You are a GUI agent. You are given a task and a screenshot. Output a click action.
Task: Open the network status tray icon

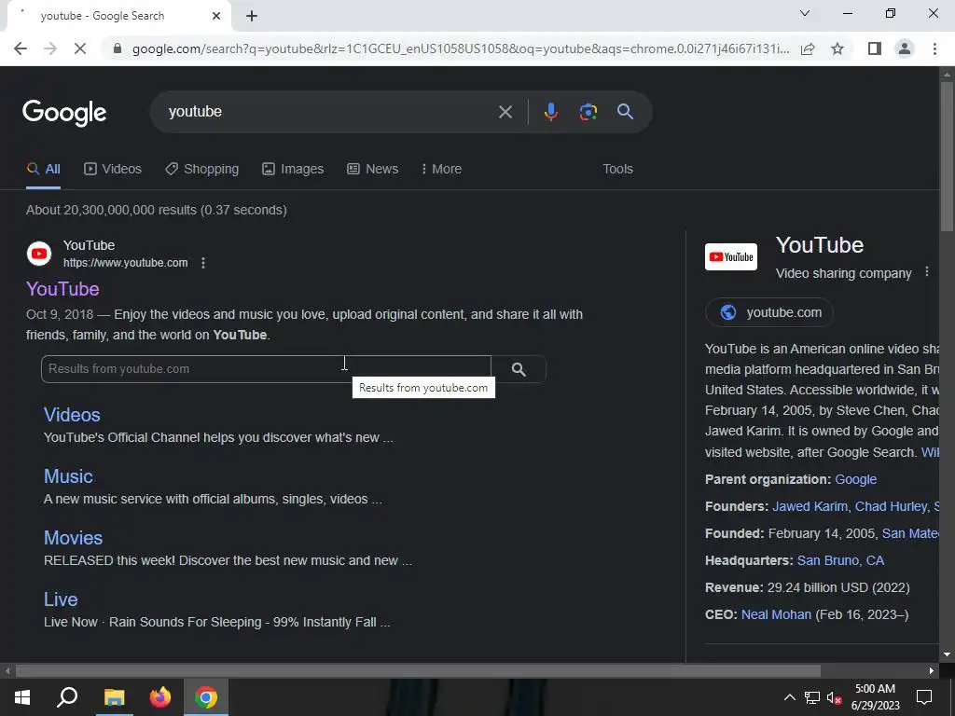point(812,697)
